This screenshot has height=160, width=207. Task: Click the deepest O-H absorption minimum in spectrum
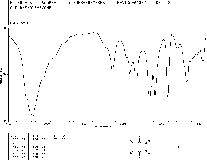(x=33, y=116)
